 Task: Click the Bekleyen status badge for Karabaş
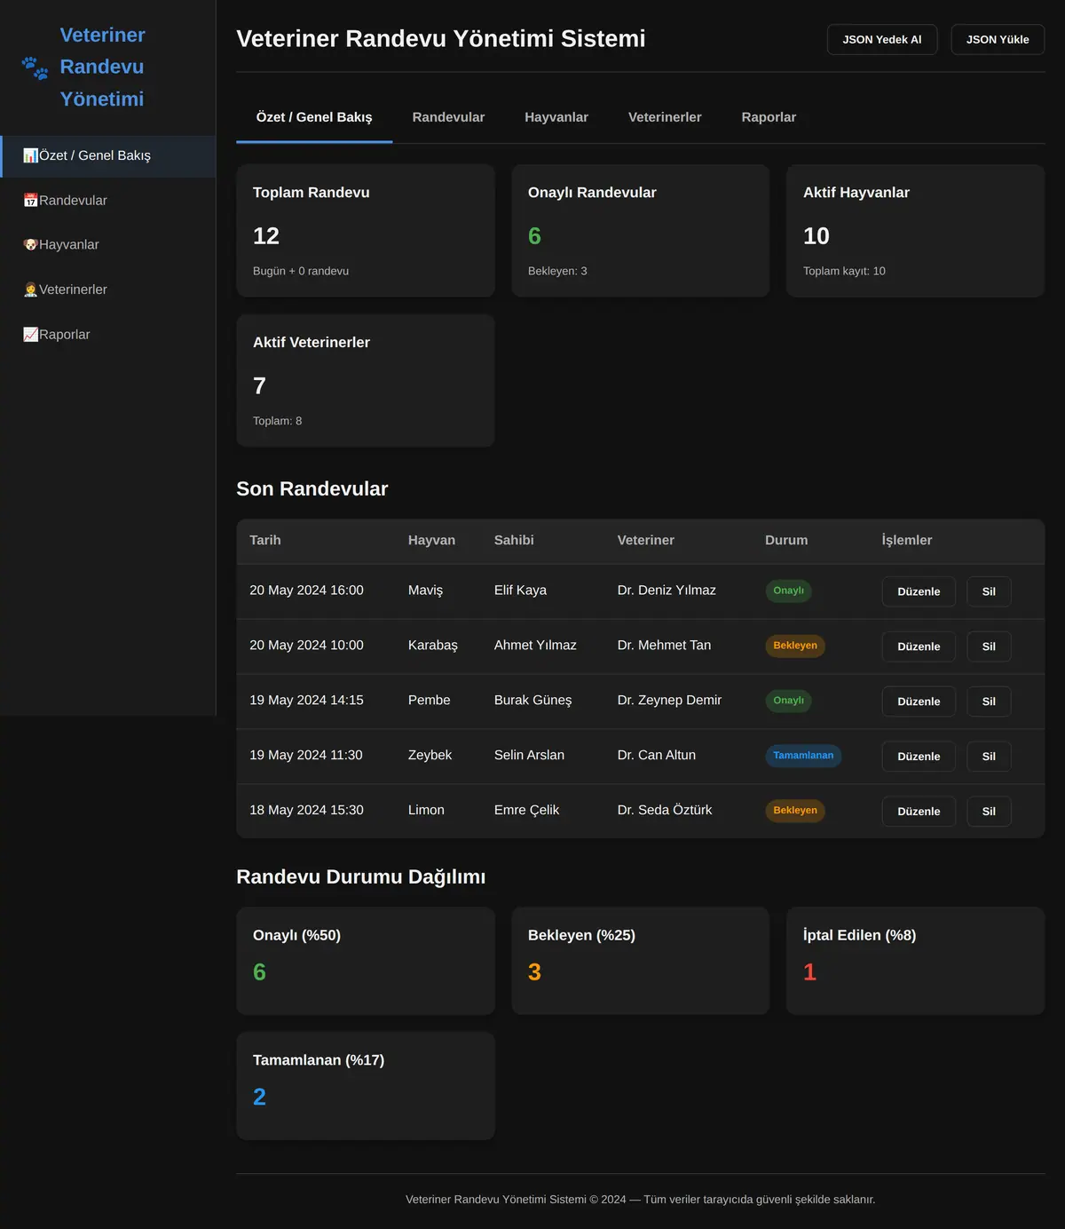[795, 646]
